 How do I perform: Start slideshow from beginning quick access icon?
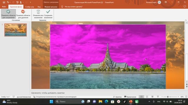(x=17, y=2)
